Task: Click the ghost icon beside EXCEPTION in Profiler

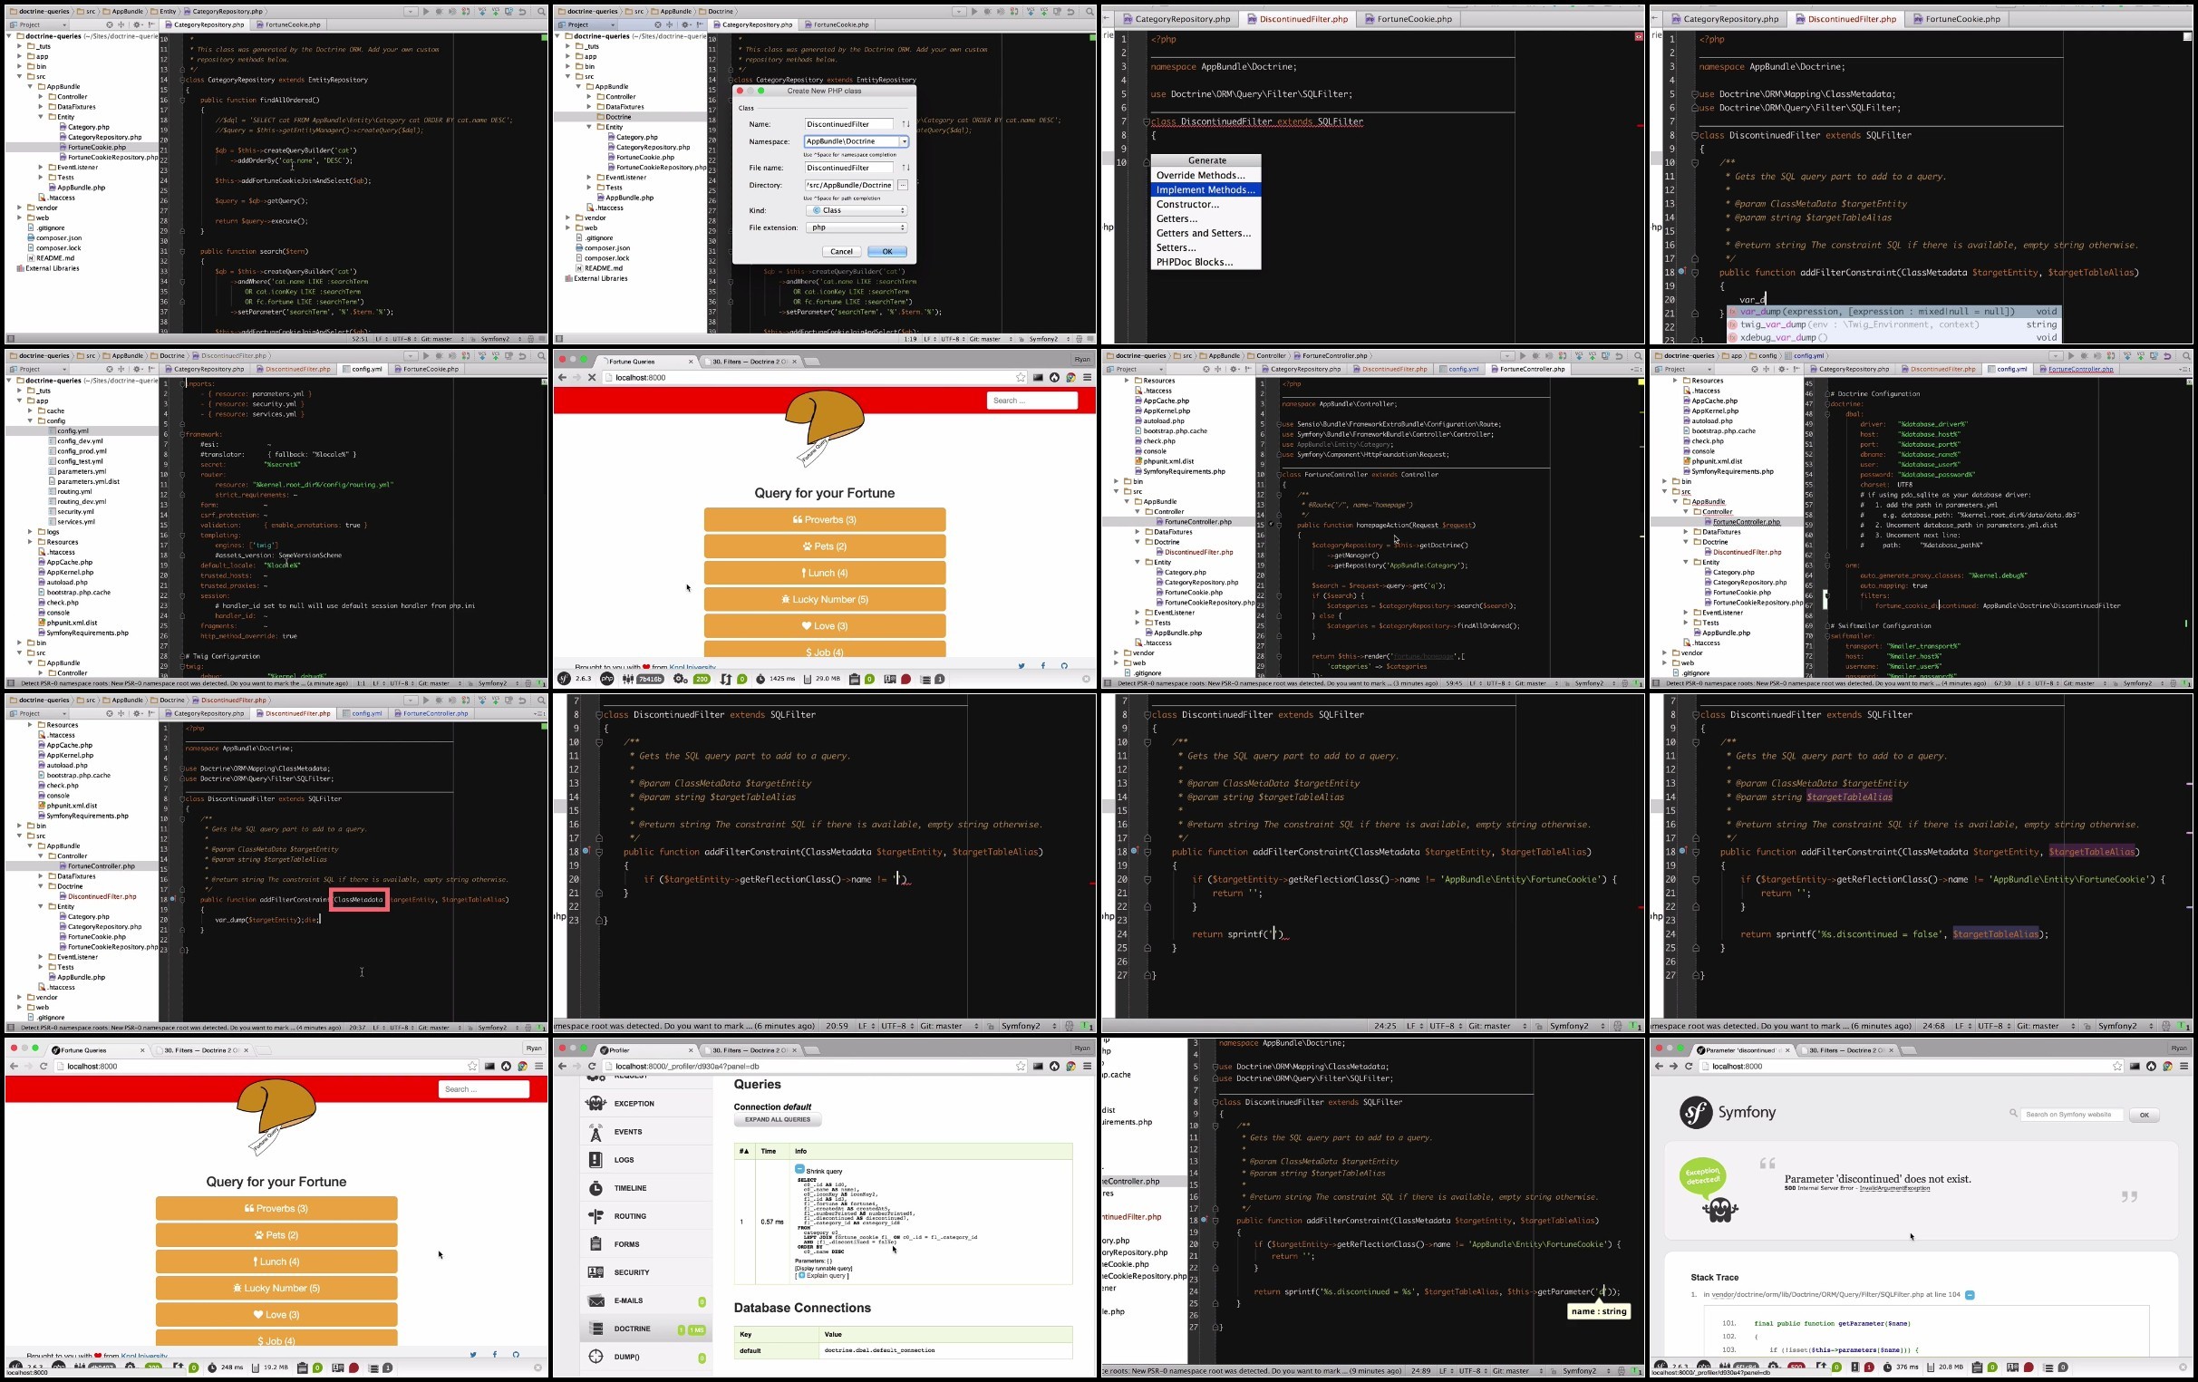Action: point(596,1104)
